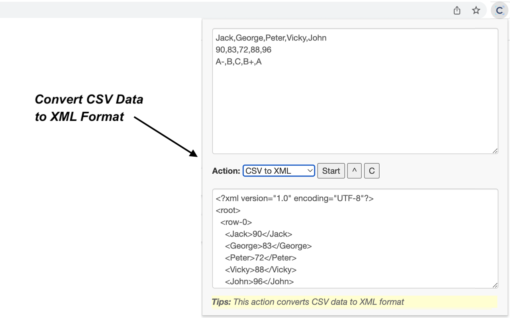The width and height of the screenshot is (510, 318).
Task: Click '<Jack>90</Jack>' in output
Action: pos(259,234)
